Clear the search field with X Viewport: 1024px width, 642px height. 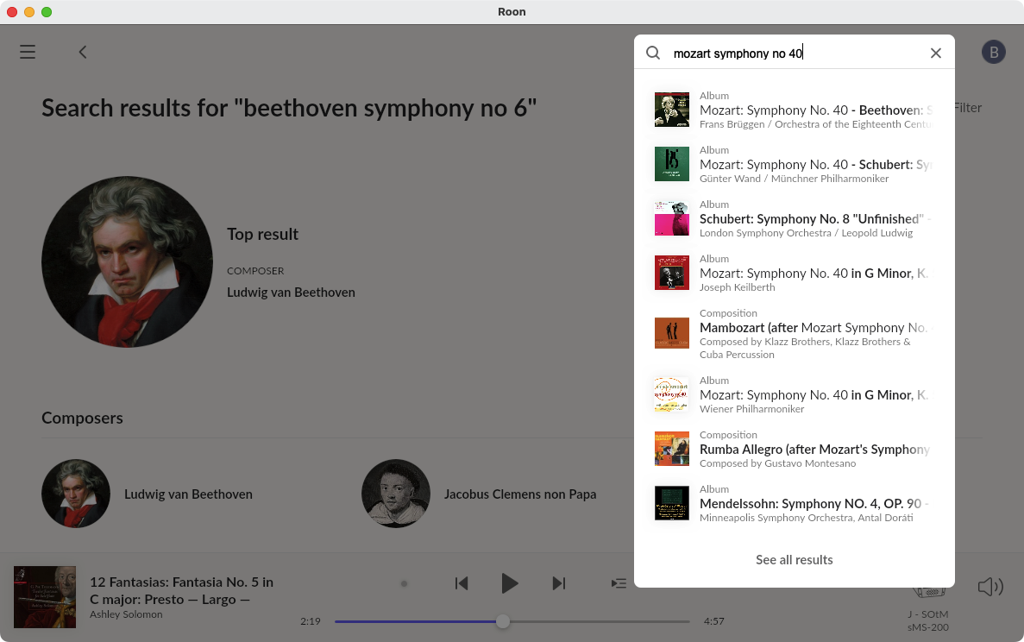click(936, 53)
